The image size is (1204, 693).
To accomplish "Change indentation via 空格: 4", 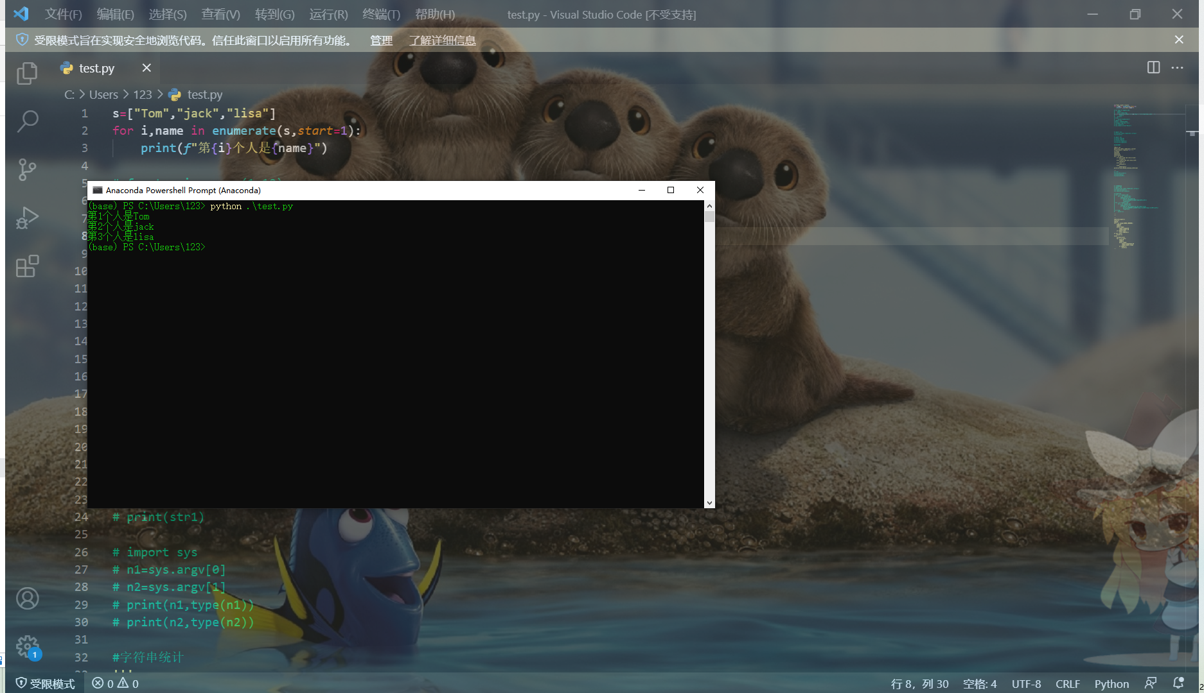I will [980, 683].
